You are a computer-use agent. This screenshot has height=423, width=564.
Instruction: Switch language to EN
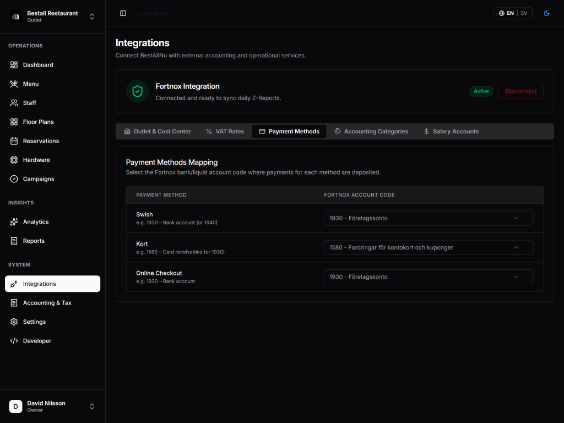tap(510, 13)
